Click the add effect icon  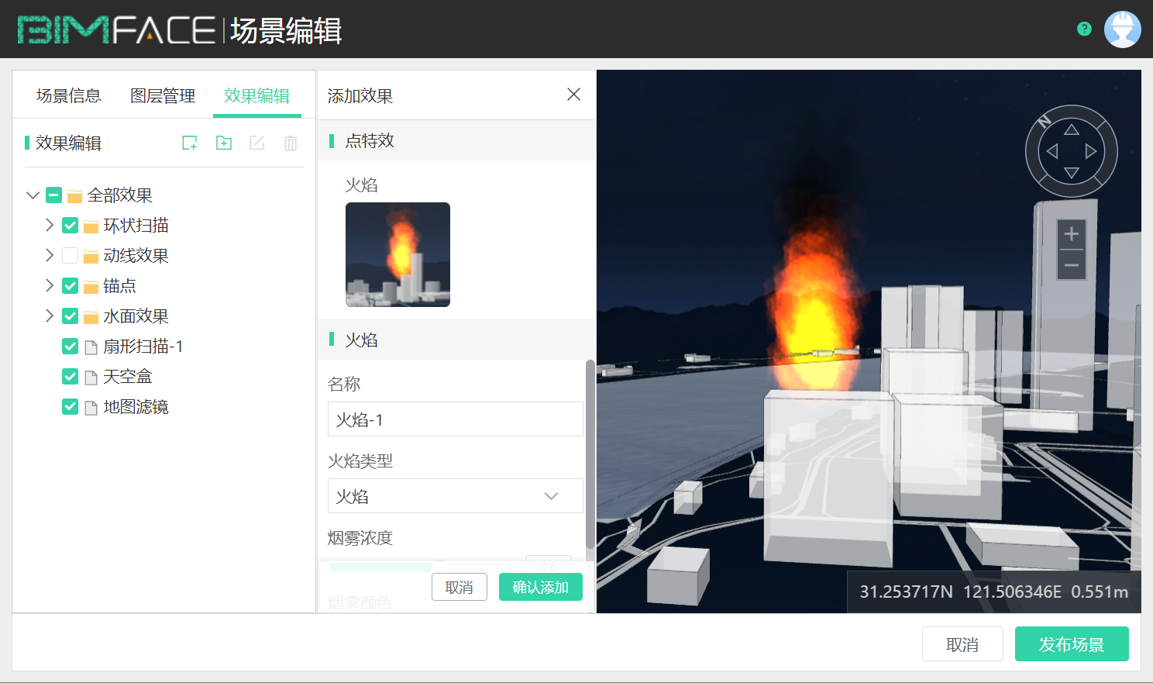coord(189,143)
